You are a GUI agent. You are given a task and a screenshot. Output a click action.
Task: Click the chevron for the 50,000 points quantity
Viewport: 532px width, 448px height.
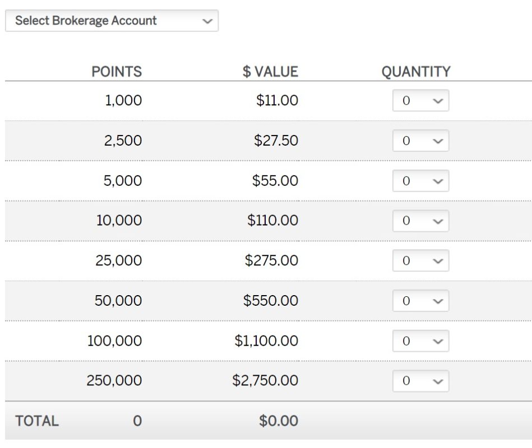[437, 301]
